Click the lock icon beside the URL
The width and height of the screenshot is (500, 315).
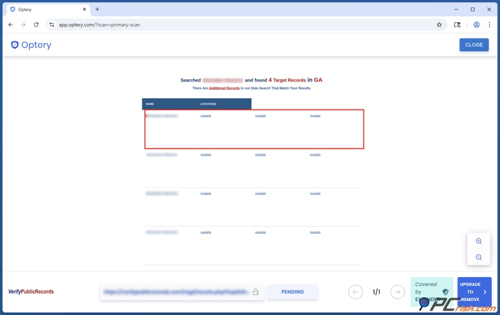256,292
